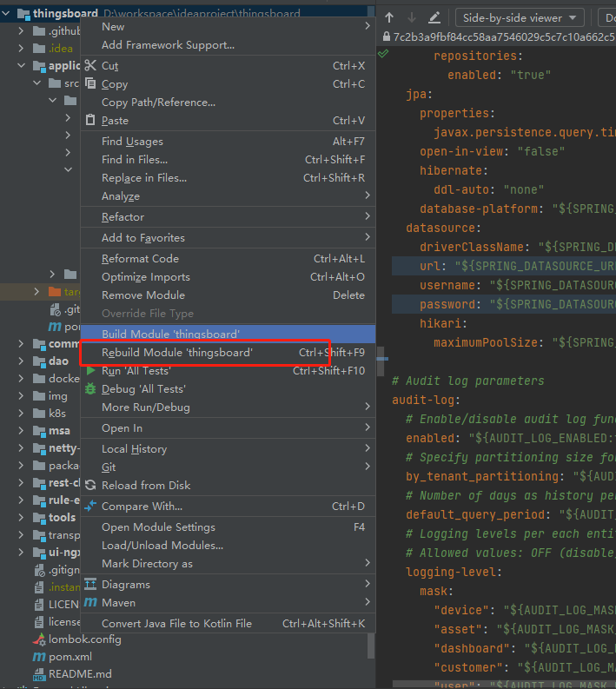Viewport: 616px width, 689px height.
Task: Click the Diagrams icon
Action: [90, 584]
